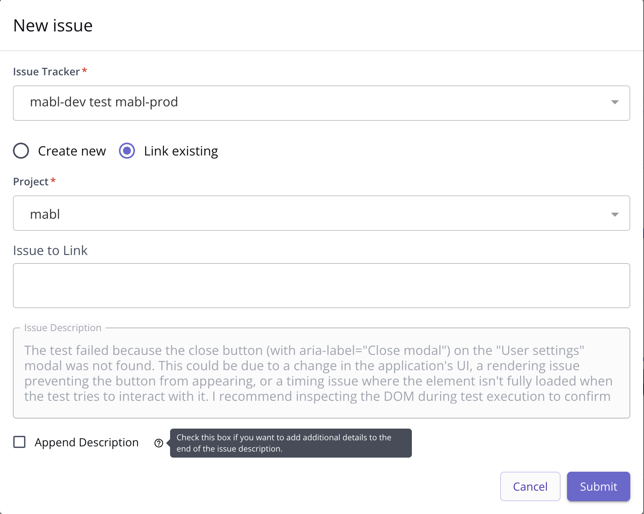Click the Append Description label text

click(x=86, y=442)
